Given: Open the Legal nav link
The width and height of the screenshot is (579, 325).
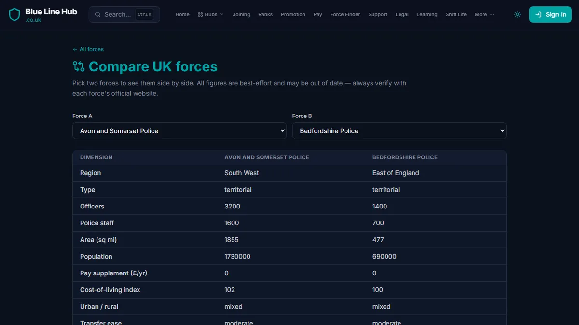Looking at the screenshot, I should pyautogui.click(x=402, y=14).
